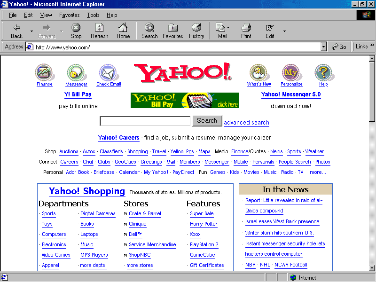The height and width of the screenshot is (282, 376).
Task: Click the My Personalize icon
Action: [x=290, y=72]
